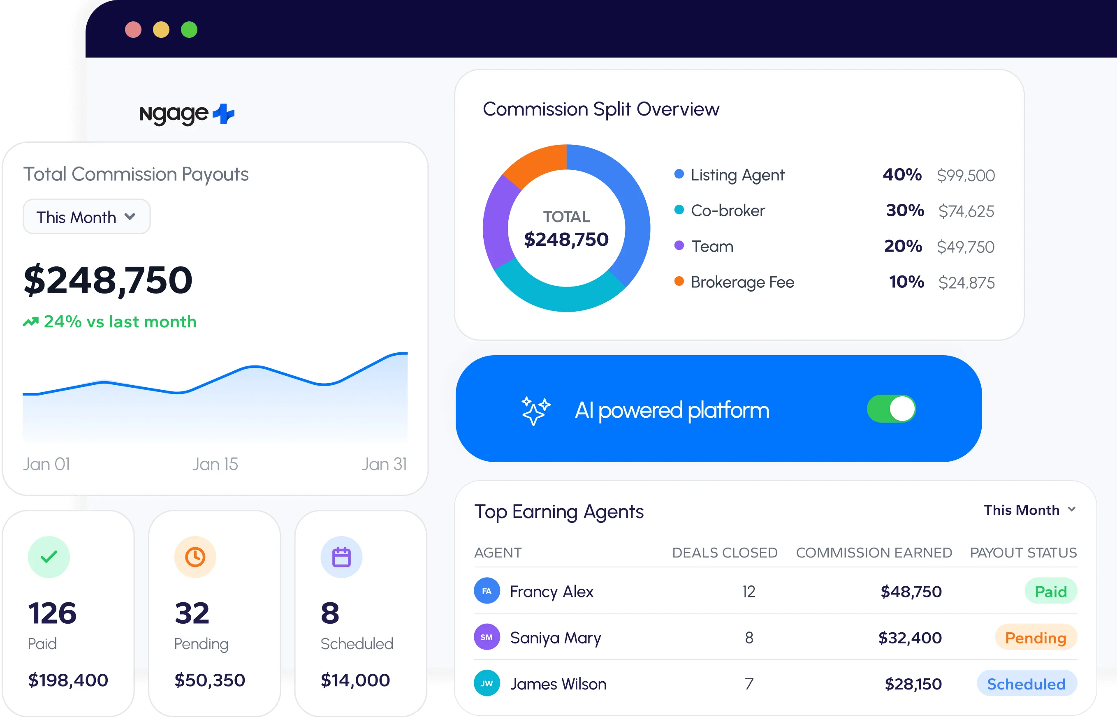The image size is (1117, 717).
Task: Click the $74,625 Co-broker amount
Action: tap(966, 211)
